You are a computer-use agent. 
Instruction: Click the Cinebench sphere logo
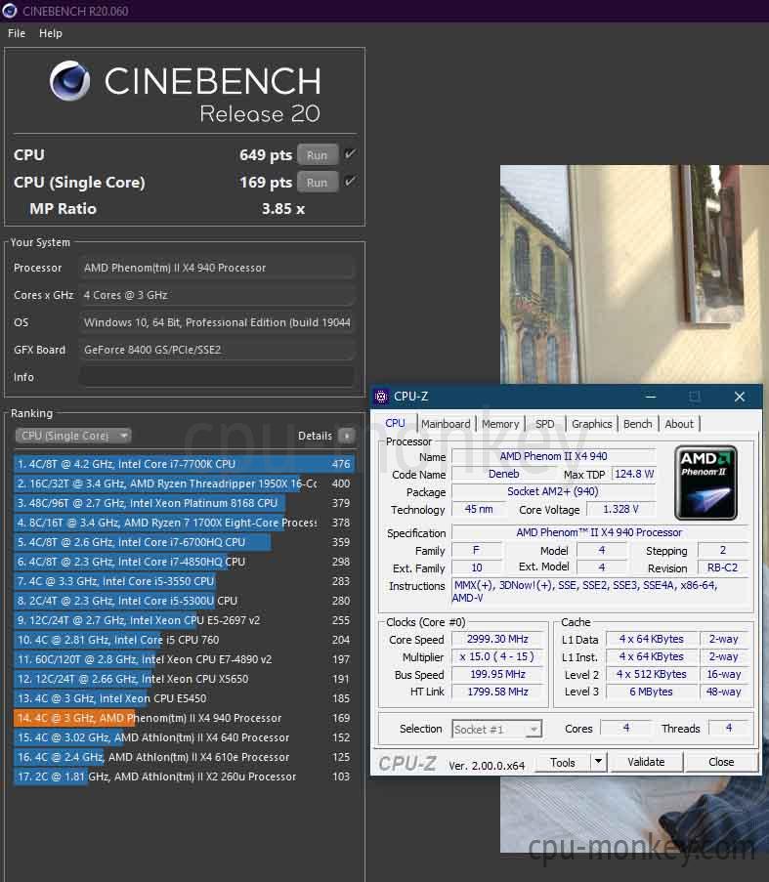click(x=69, y=80)
